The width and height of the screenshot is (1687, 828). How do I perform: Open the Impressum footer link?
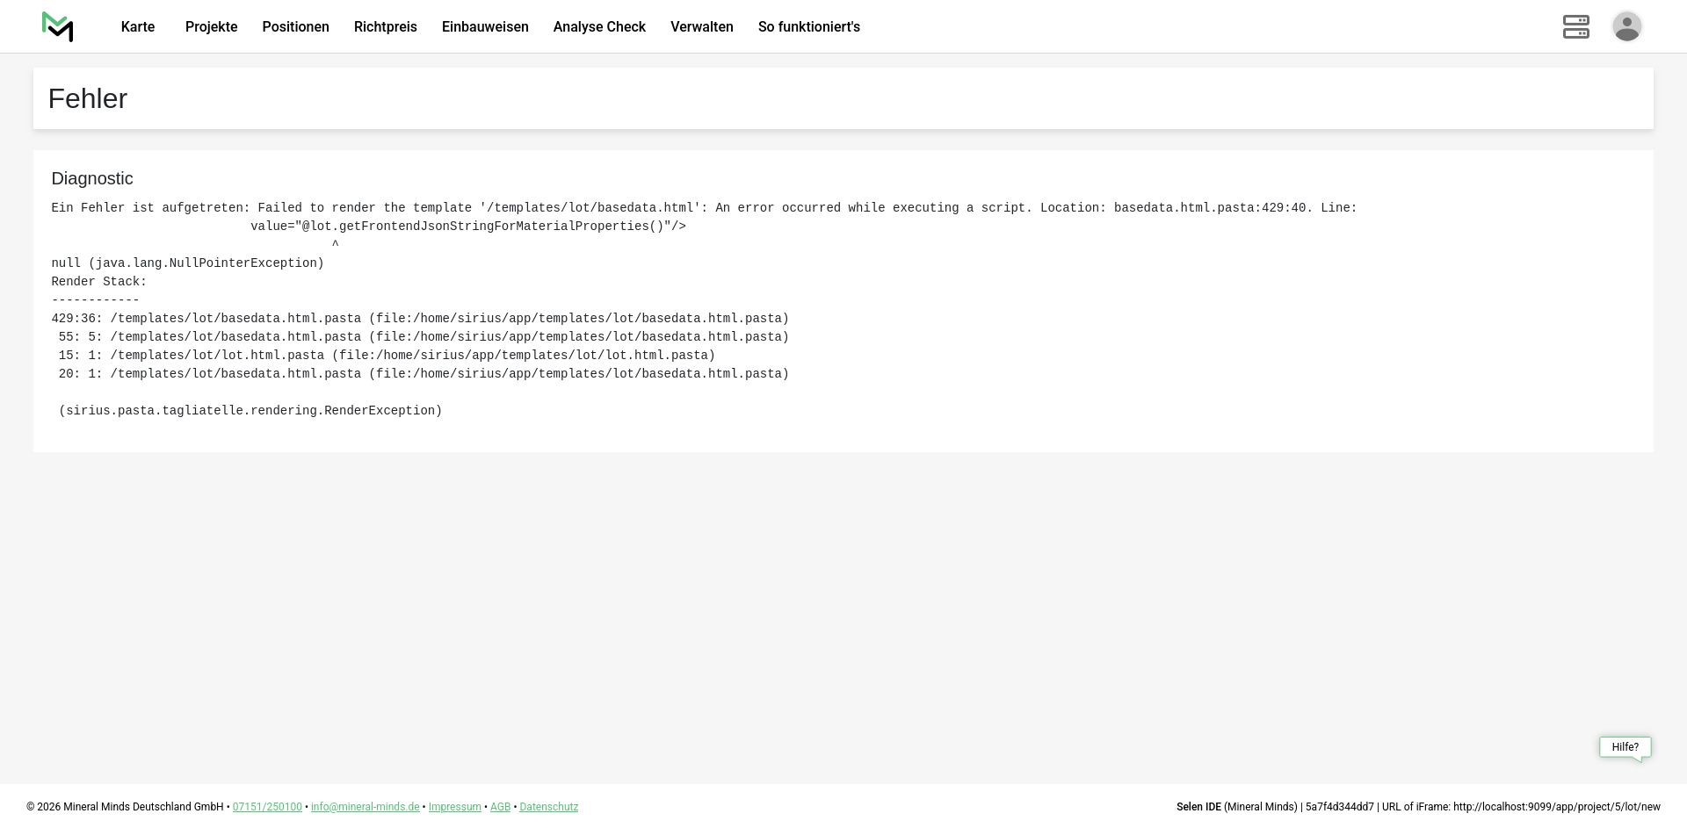point(454,807)
